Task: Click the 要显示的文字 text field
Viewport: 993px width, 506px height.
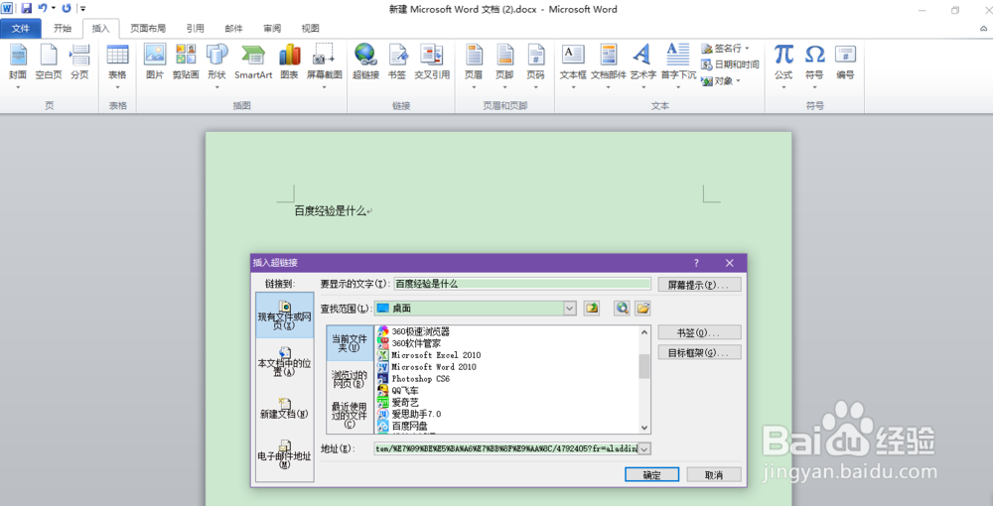Action: pos(522,284)
